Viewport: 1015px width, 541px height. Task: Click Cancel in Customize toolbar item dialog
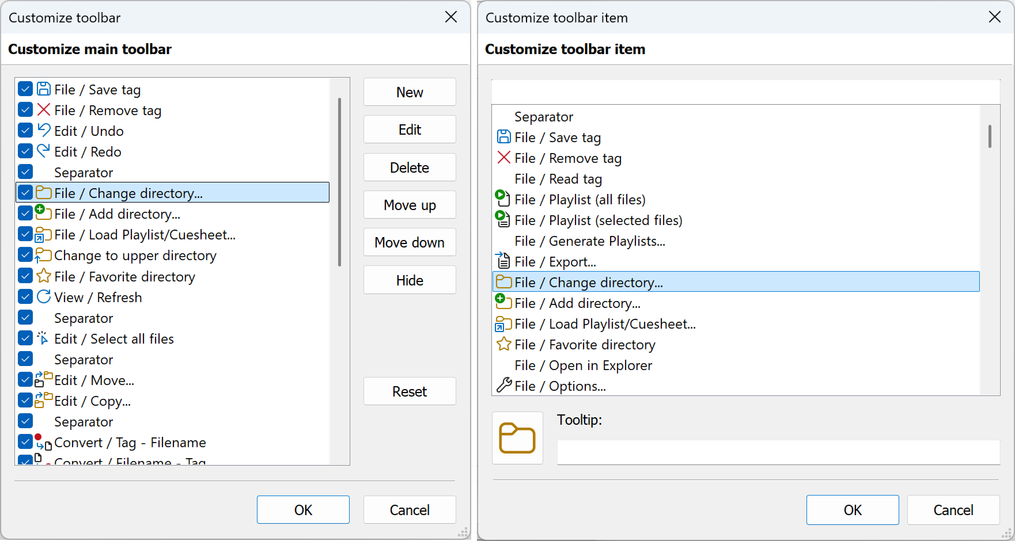(x=953, y=510)
